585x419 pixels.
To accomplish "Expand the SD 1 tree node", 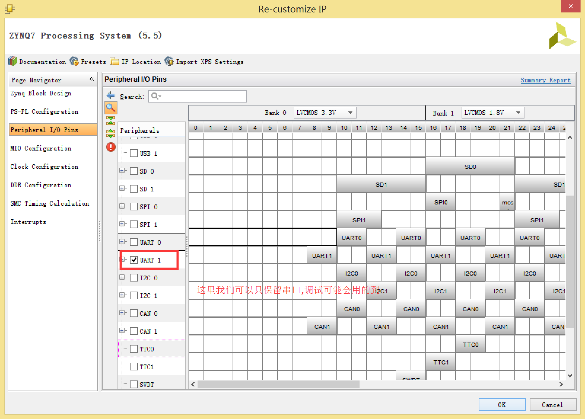I will tap(122, 188).
